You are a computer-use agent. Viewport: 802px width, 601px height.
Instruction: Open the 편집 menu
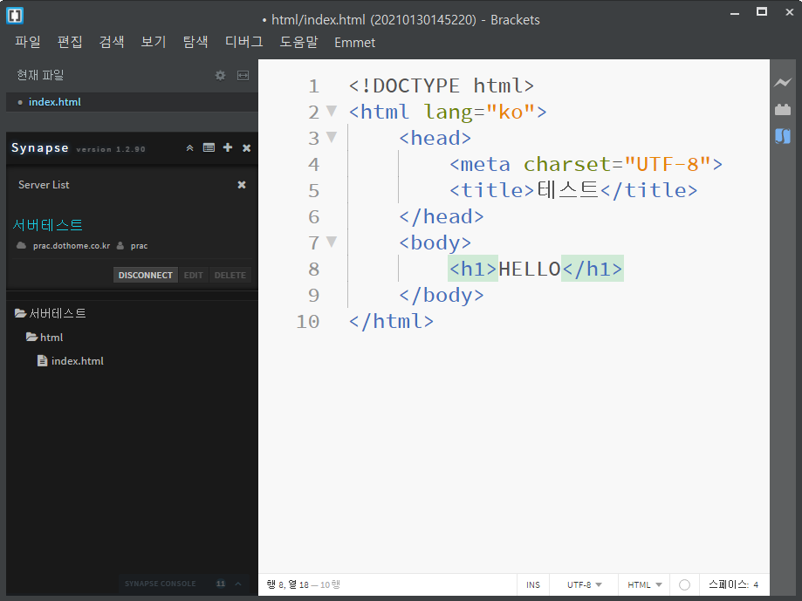tap(70, 42)
